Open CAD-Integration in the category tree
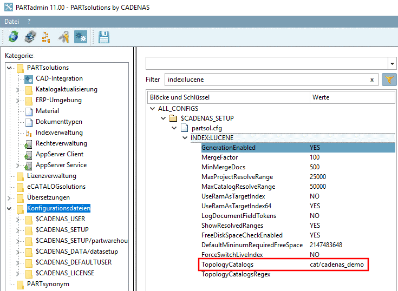Viewport: 398px width, 291px height. pos(58,78)
